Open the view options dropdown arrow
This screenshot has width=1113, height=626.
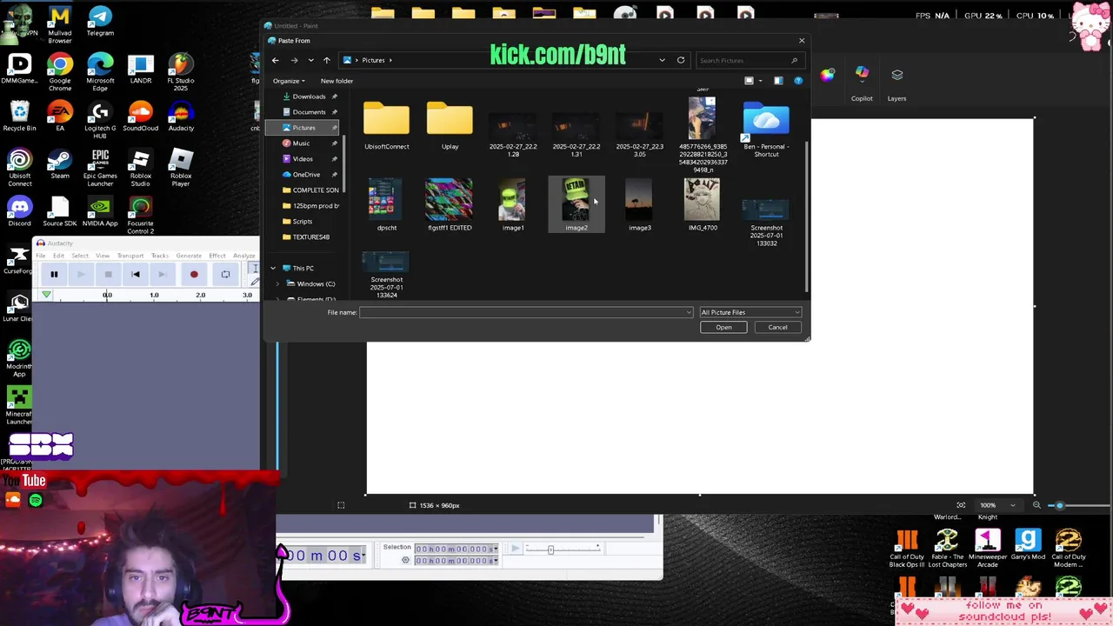pyautogui.click(x=760, y=81)
